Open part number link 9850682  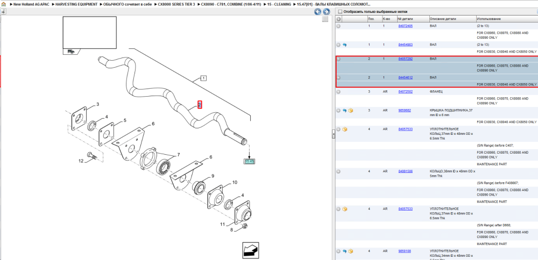[404, 111]
